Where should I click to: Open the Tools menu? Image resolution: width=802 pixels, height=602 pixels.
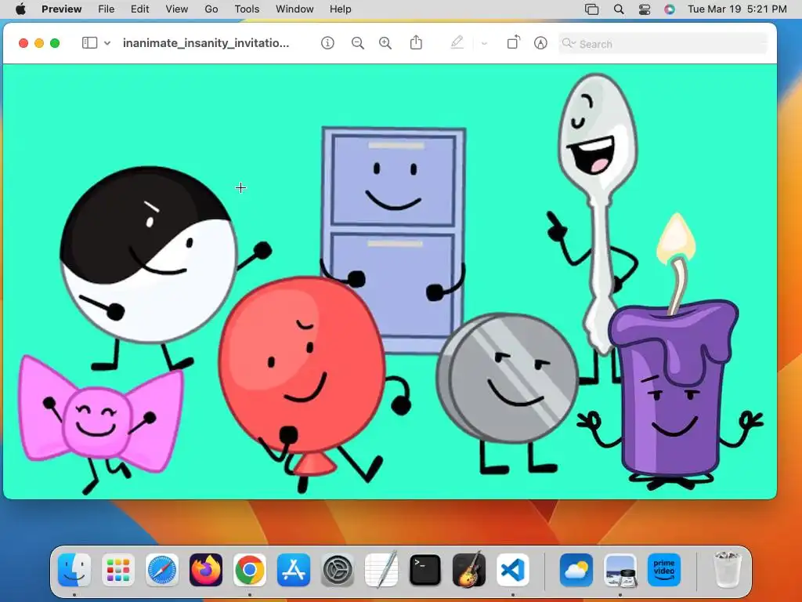coord(247,9)
